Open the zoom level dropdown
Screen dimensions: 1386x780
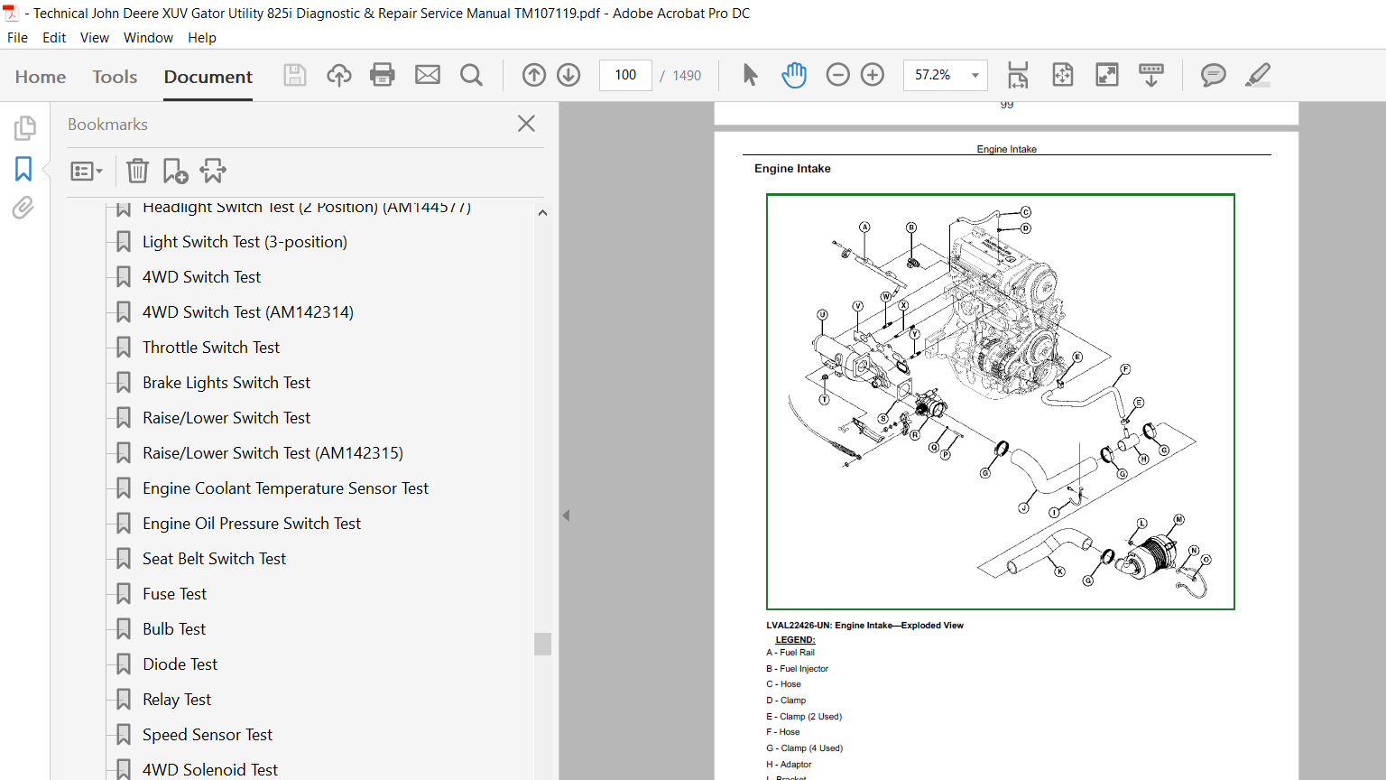(x=975, y=75)
